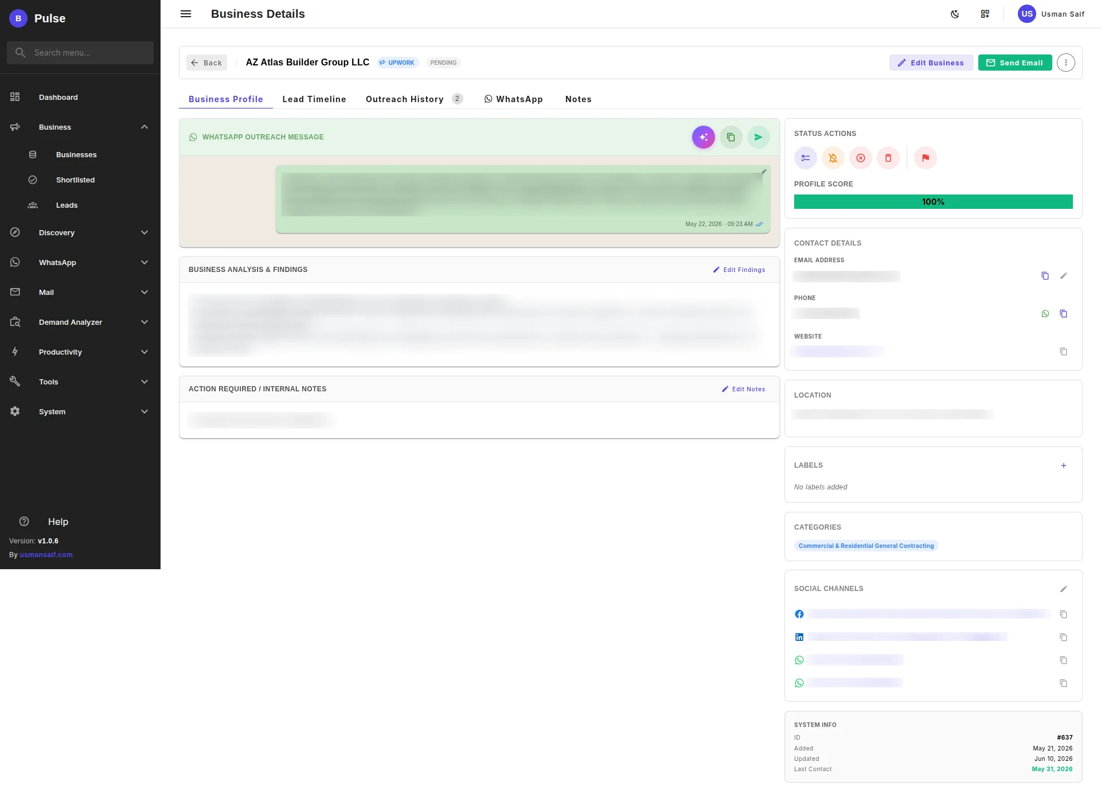
Task: Open WhatsApp chat for phone number
Action: 1045,314
